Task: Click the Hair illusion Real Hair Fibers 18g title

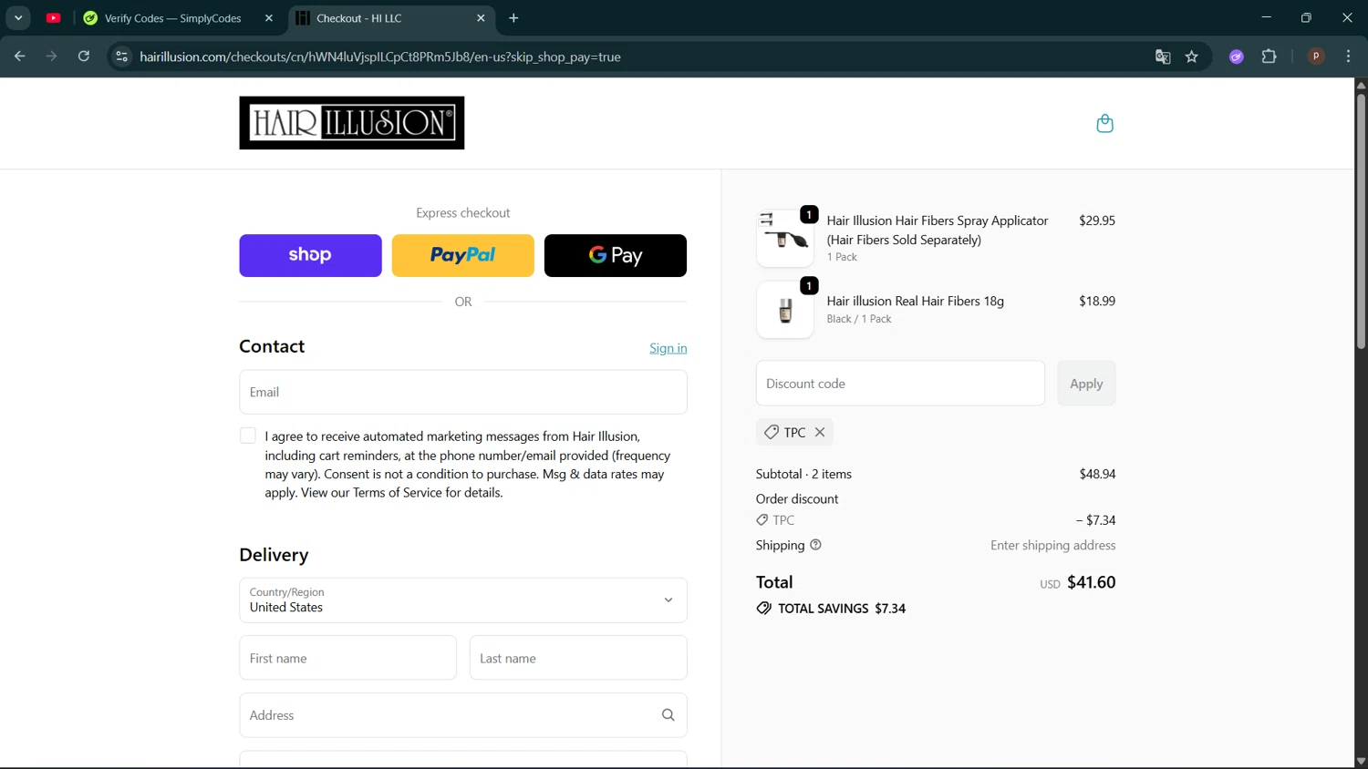Action: click(915, 301)
